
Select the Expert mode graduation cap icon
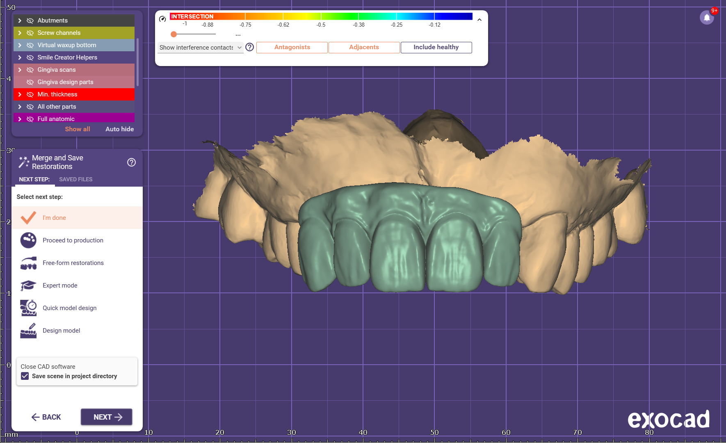28,285
